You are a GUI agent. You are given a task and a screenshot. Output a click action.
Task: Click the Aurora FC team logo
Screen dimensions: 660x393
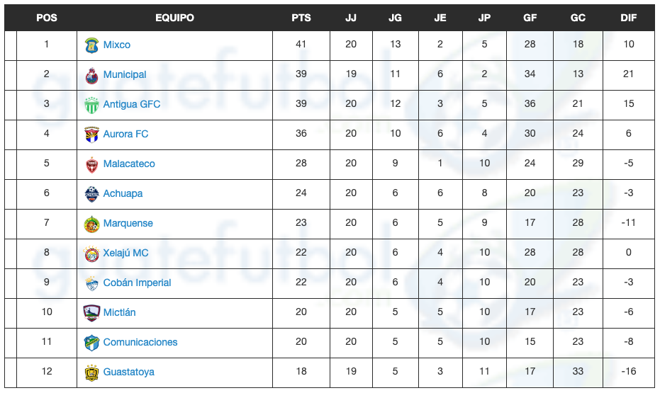pos(91,135)
